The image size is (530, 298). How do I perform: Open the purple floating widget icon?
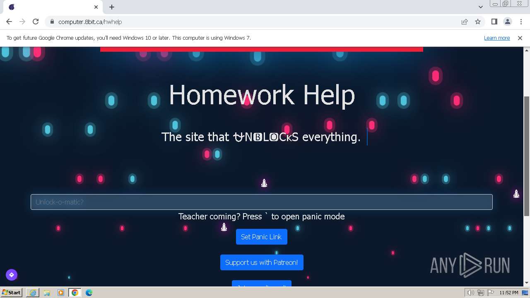pos(12,275)
